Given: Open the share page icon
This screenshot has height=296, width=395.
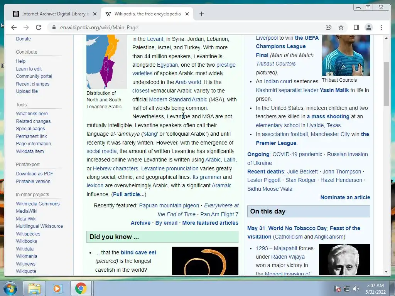Looking at the screenshot, I should (329, 27).
